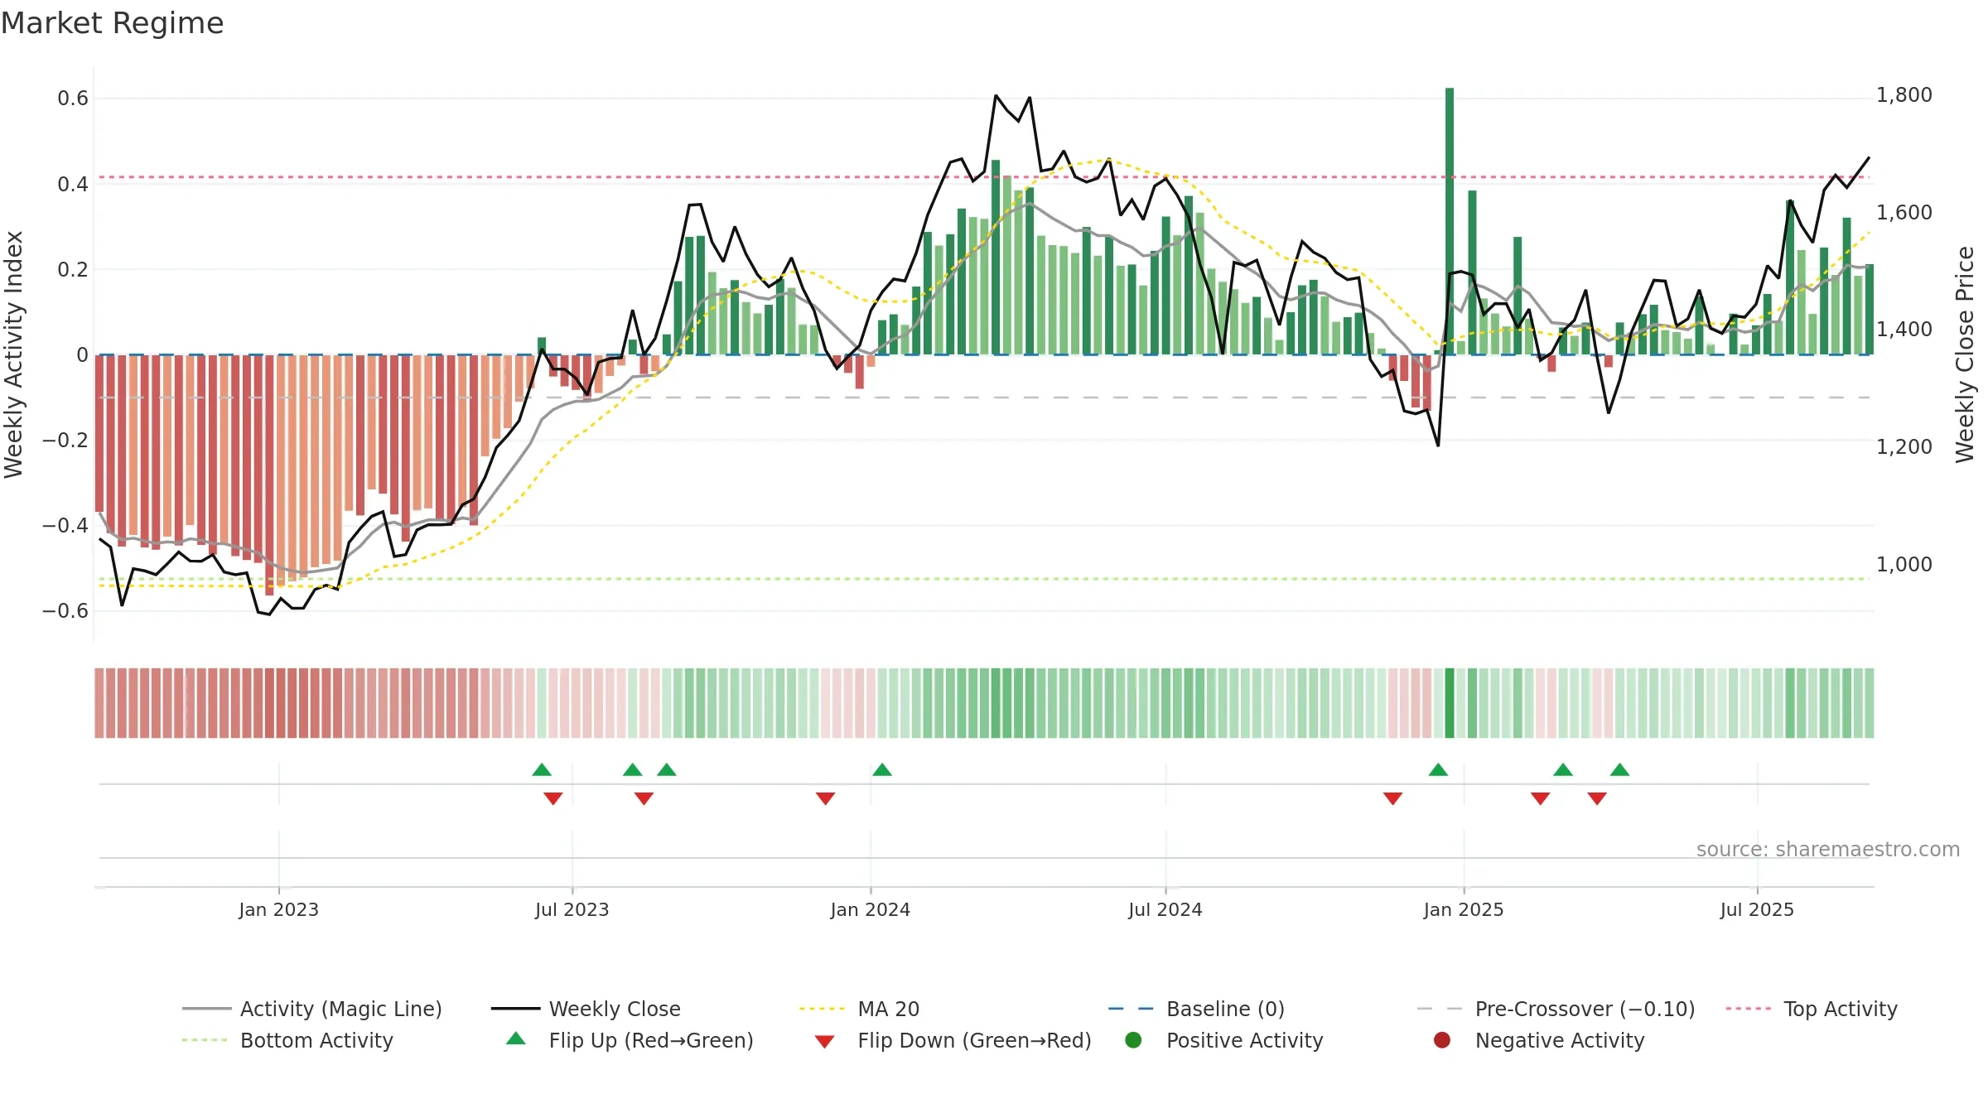Toggle the Baseline (0) legend entry
Image resolution: width=1988 pixels, height=1118 pixels.
[1196, 1009]
